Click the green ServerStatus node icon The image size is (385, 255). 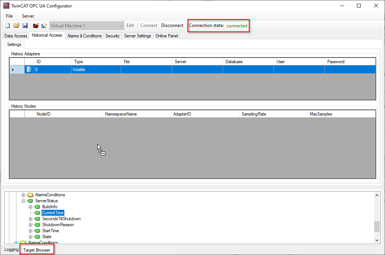[30, 201]
